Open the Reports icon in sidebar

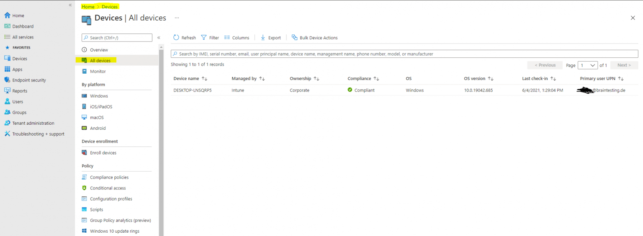coord(7,91)
